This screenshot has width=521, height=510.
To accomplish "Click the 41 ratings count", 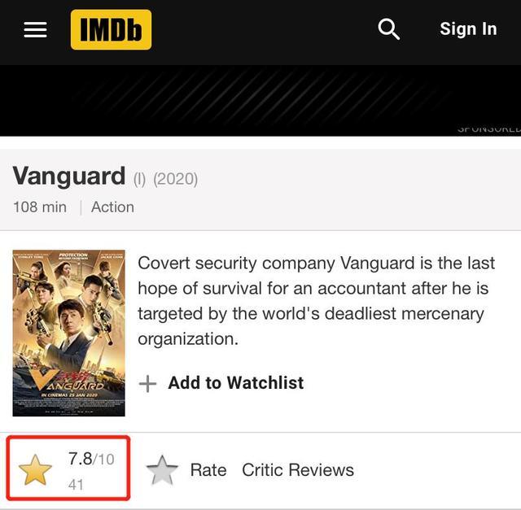I will (76, 485).
